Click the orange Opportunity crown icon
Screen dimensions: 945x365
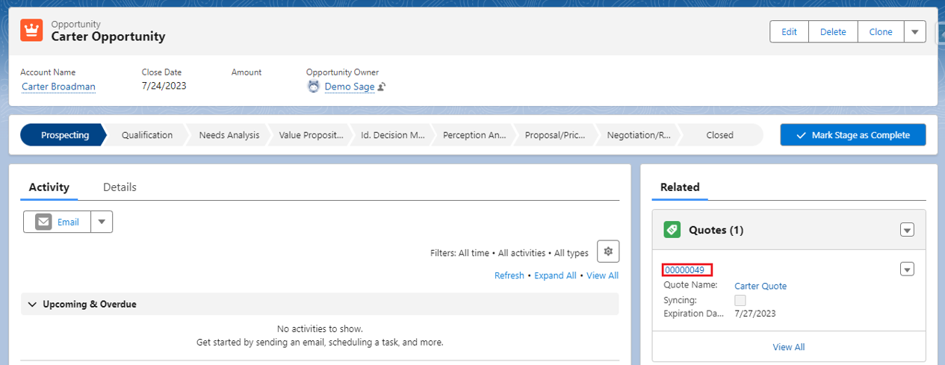coord(31,31)
